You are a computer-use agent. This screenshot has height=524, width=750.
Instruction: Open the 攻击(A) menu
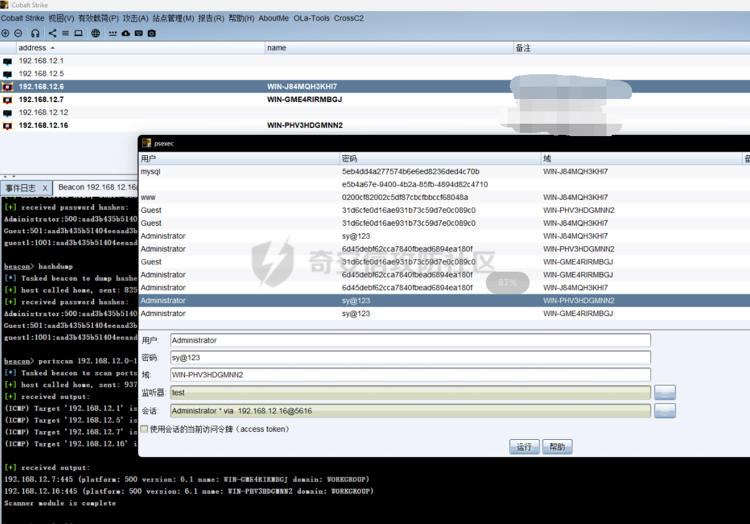point(136,19)
